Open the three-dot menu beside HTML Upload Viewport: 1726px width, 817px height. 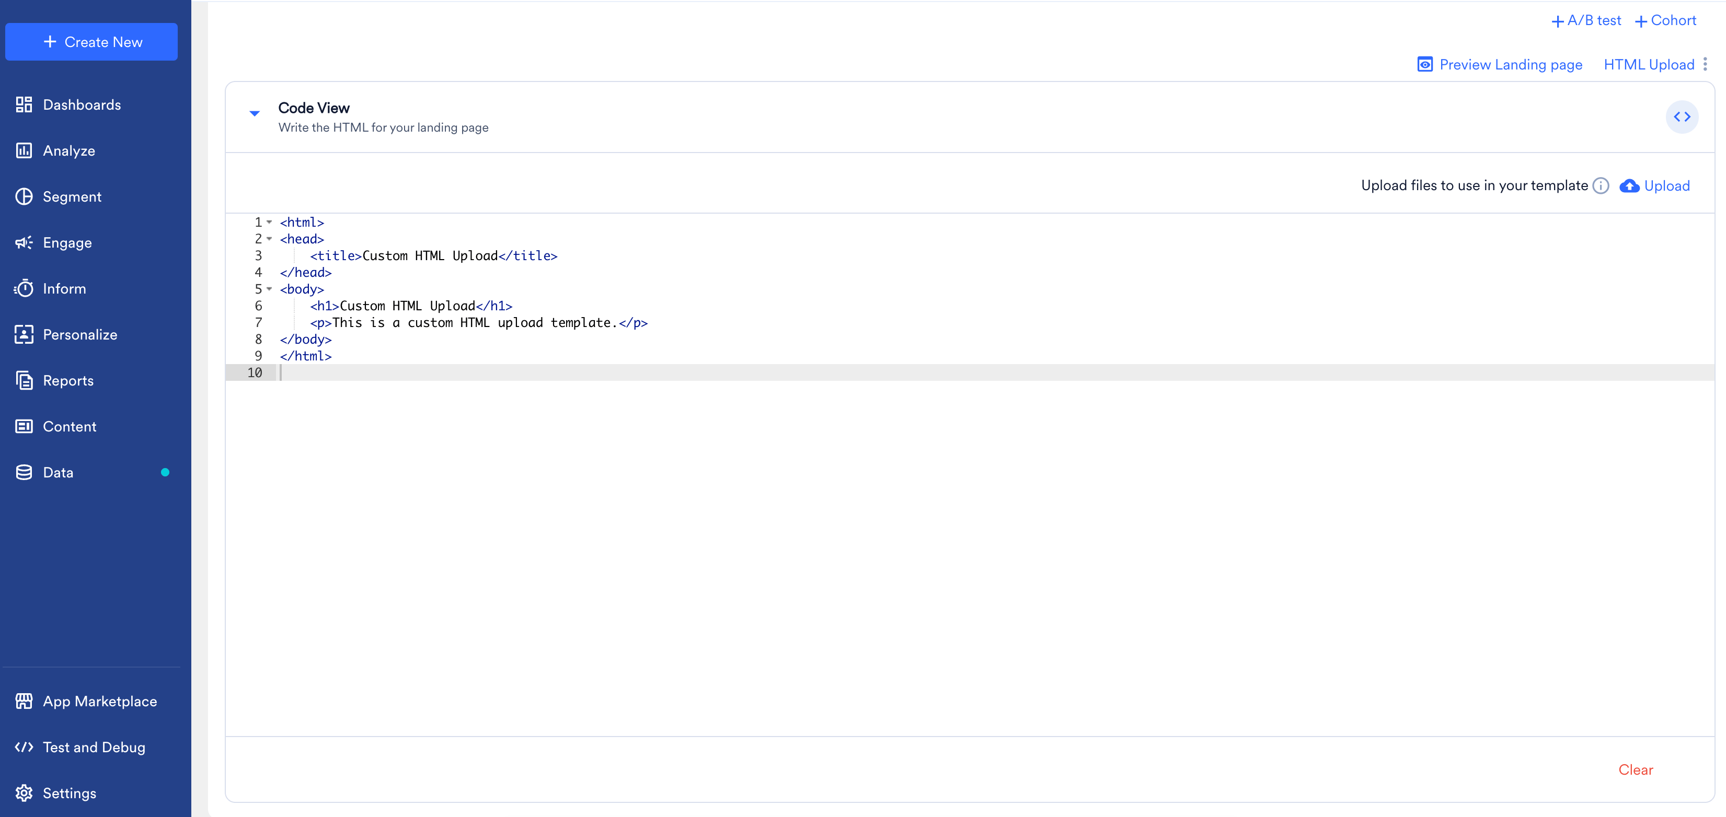tap(1705, 64)
